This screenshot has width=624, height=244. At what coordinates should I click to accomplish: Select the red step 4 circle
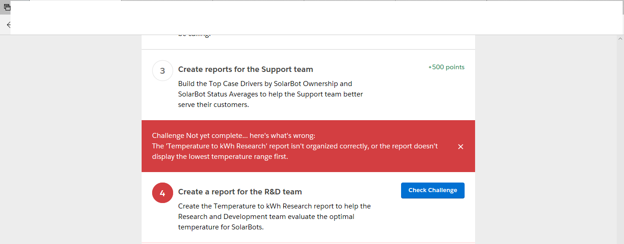[163, 193]
